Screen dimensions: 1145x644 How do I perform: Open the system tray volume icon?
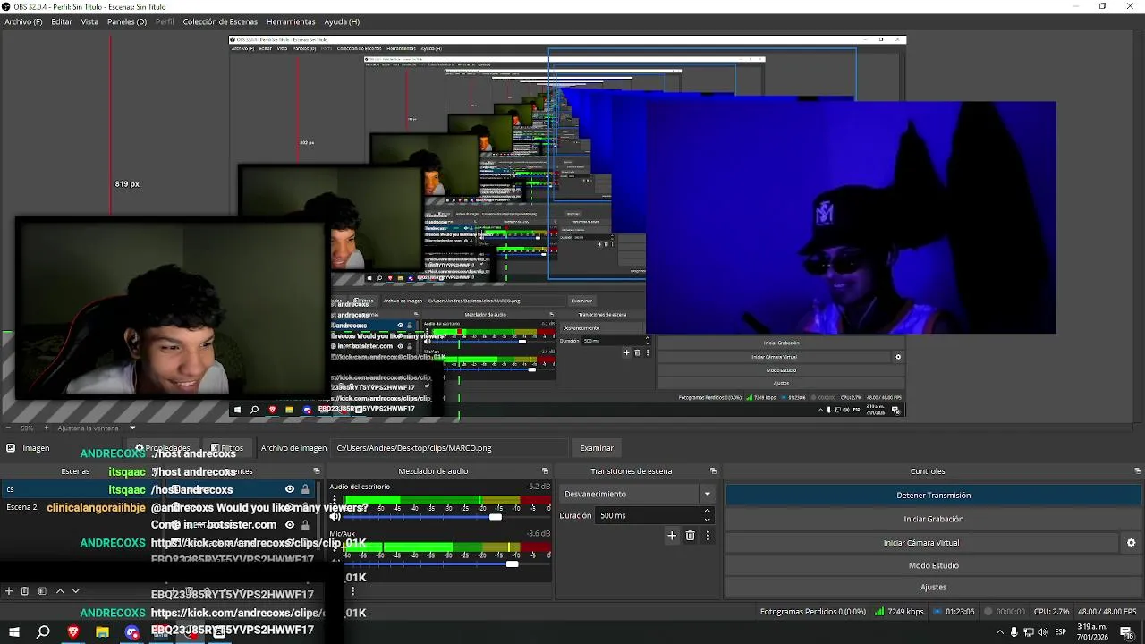pyautogui.click(x=1043, y=632)
